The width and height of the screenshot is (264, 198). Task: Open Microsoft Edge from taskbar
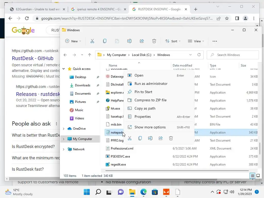[x=143, y=192]
